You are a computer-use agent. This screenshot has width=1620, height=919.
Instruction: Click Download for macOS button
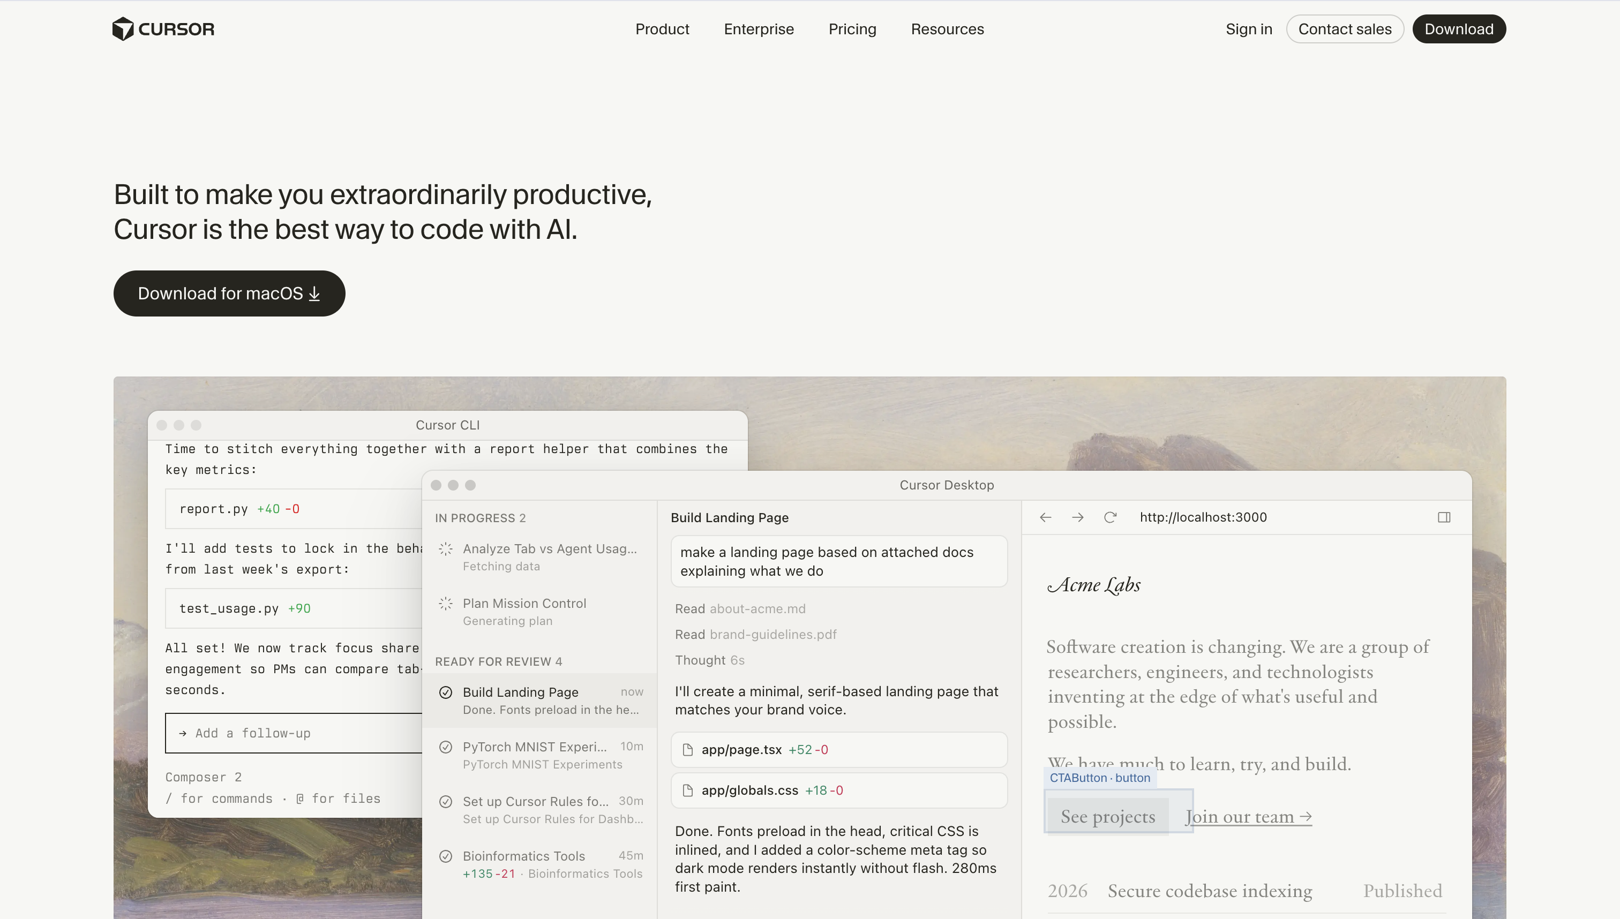tap(229, 293)
